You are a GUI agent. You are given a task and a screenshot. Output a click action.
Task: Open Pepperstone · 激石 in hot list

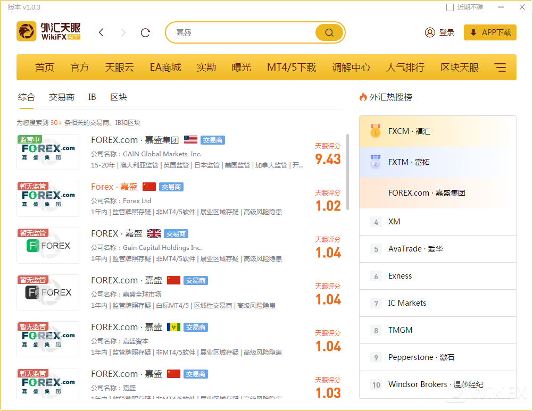coord(421,357)
